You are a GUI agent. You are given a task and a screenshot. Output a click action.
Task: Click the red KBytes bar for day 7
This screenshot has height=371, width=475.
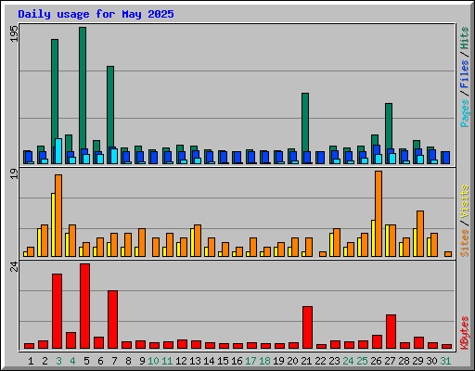pyautogui.click(x=112, y=320)
